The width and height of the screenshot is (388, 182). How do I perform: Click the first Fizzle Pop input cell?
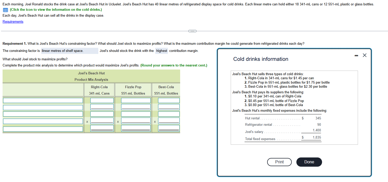tap(135, 100)
